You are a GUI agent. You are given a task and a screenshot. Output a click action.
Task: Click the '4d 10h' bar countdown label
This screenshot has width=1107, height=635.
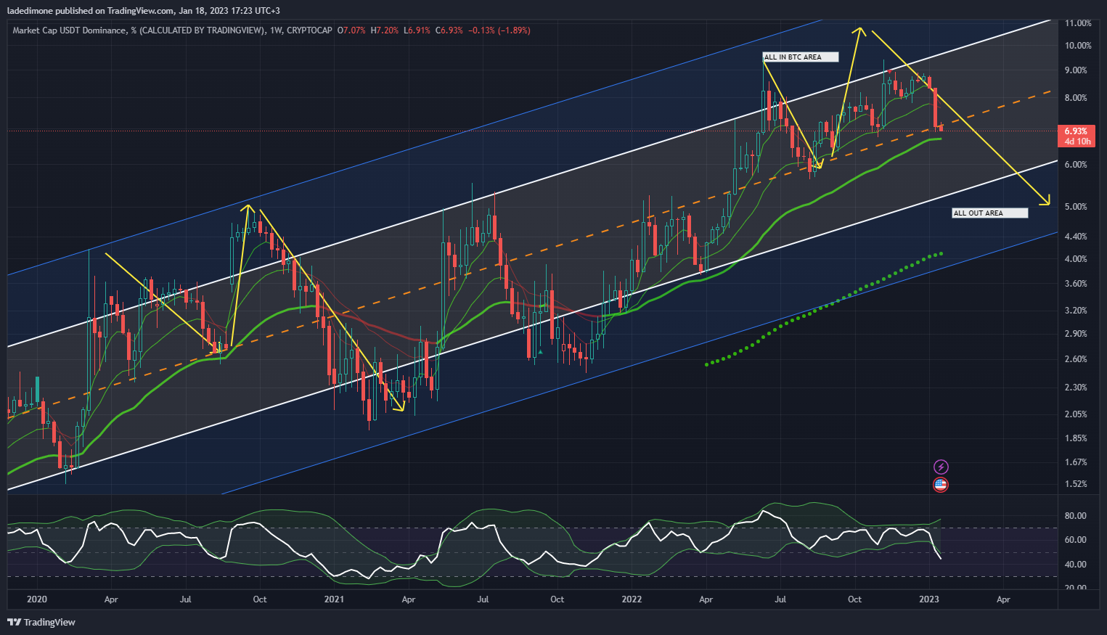(1077, 142)
